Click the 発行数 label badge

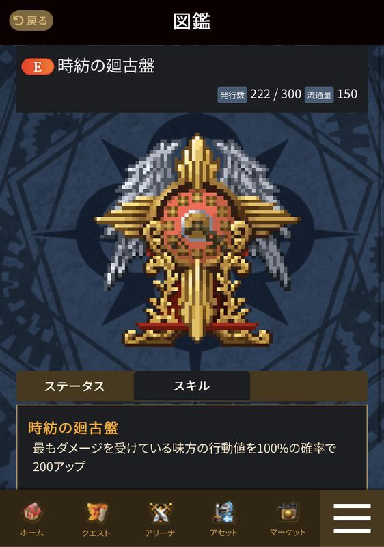[232, 95]
